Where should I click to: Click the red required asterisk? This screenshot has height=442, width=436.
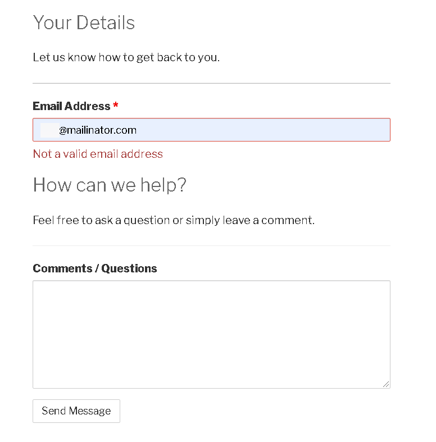115,105
